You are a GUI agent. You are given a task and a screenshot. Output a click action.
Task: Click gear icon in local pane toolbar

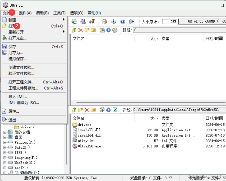tap(108, 110)
